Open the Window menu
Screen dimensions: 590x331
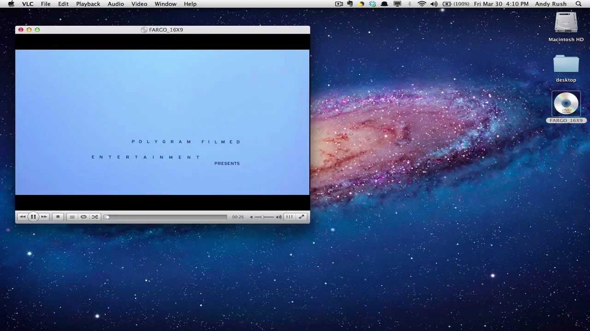(x=165, y=4)
